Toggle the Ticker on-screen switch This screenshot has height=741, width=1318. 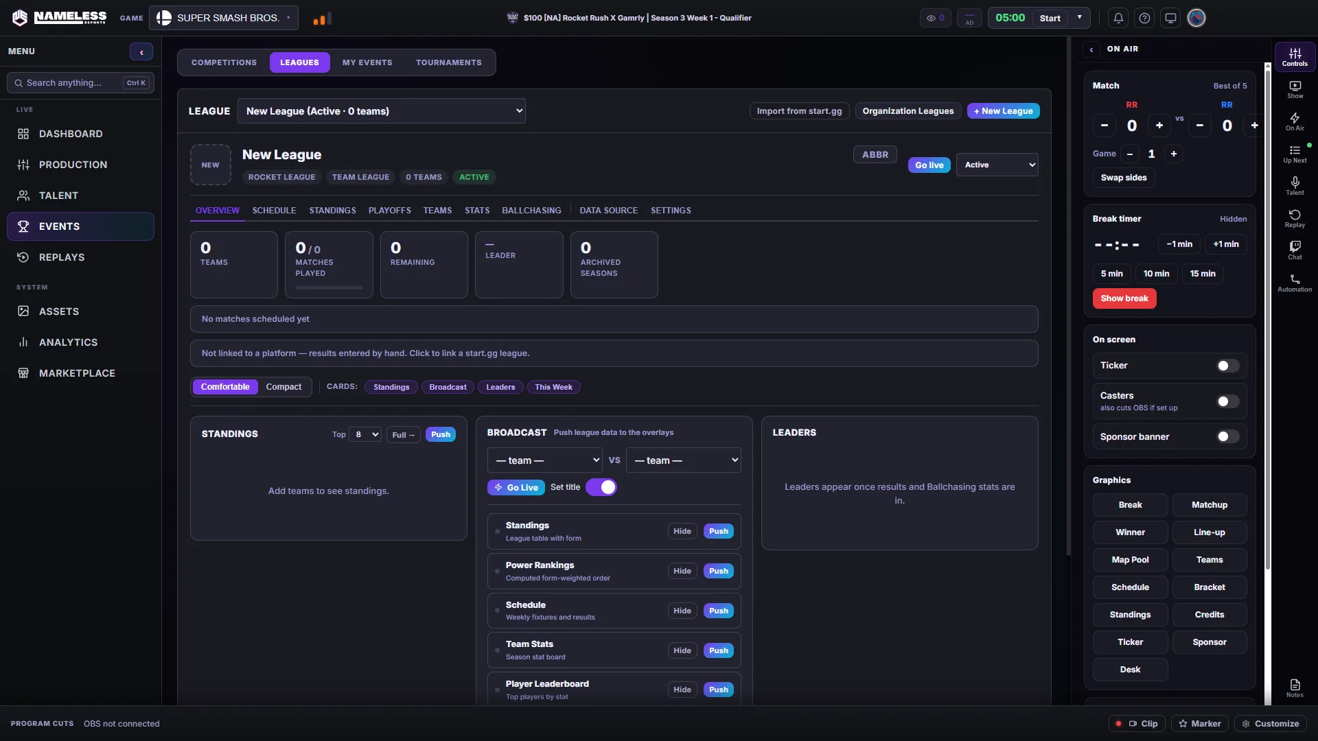point(1228,366)
